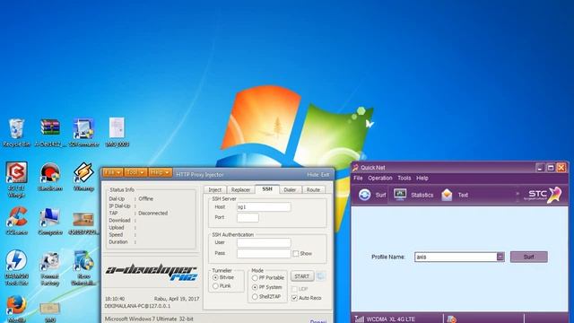The width and height of the screenshot is (574, 323).
Task: Expand the Quick Net toolbar overflow chevron
Action: (517, 195)
